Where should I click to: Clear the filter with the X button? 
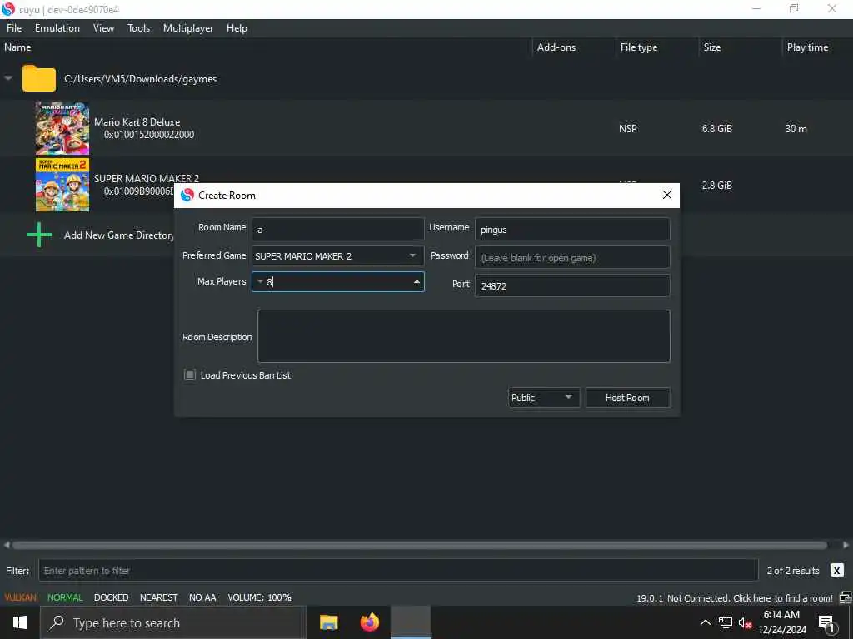click(x=836, y=571)
